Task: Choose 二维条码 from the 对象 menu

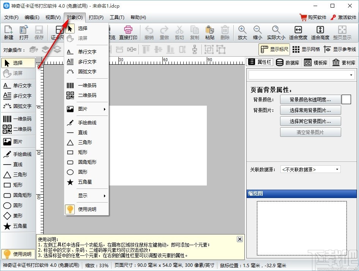Action: pos(87,95)
